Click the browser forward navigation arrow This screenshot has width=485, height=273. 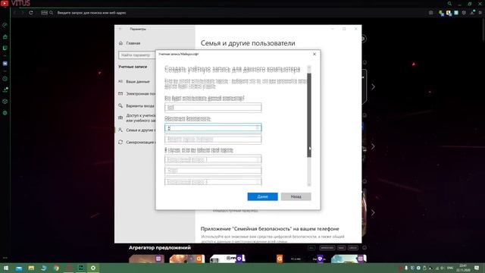click(22, 13)
